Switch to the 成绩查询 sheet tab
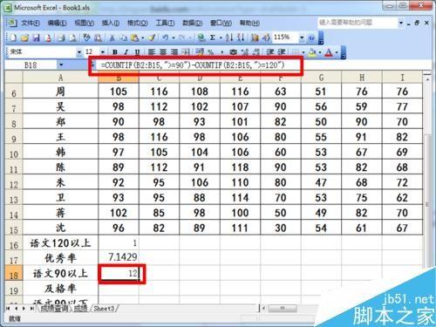The width and height of the screenshot is (436, 327). [x=54, y=309]
